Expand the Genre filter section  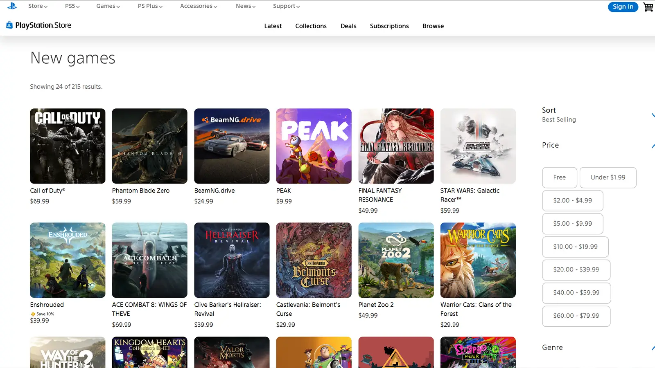[x=598, y=348]
